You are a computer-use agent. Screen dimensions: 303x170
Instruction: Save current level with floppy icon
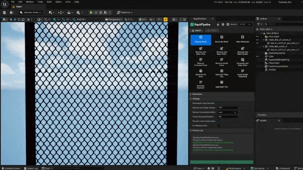pyautogui.click(x=5, y=12)
